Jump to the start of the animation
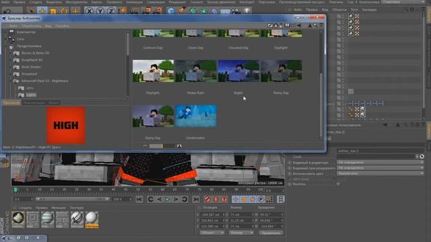This screenshot has width=431, height=242. coord(139,199)
